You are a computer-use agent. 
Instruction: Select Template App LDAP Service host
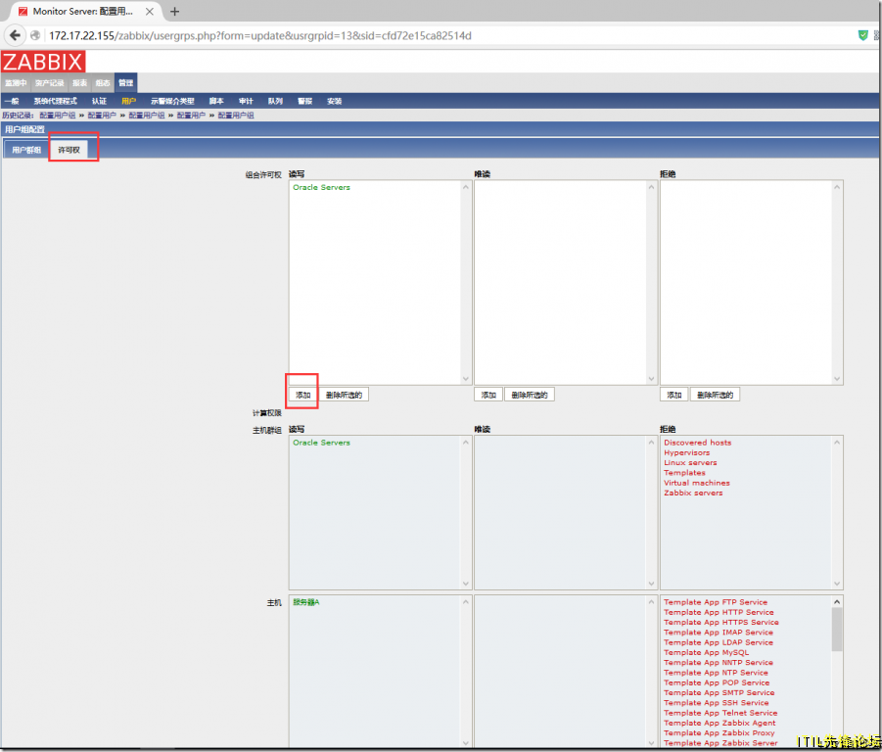[x=719, y=643]
